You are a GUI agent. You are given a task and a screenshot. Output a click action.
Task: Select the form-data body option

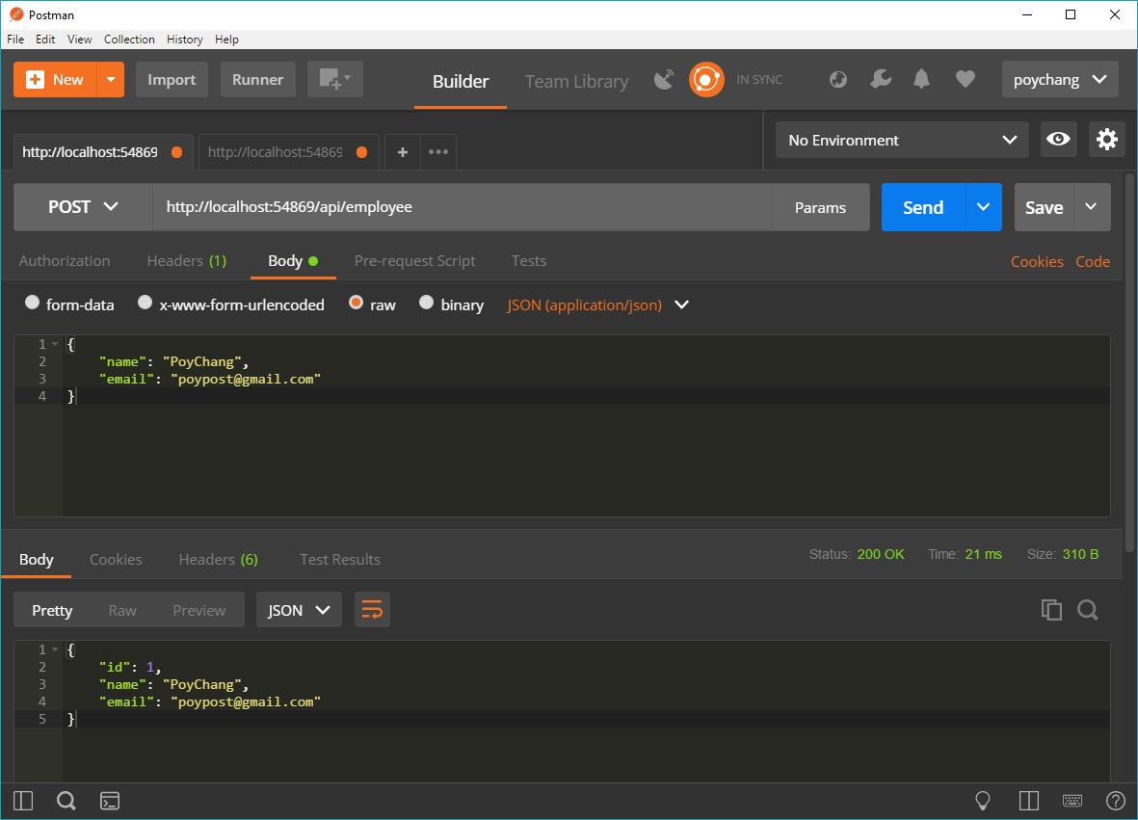coord(32,303)
